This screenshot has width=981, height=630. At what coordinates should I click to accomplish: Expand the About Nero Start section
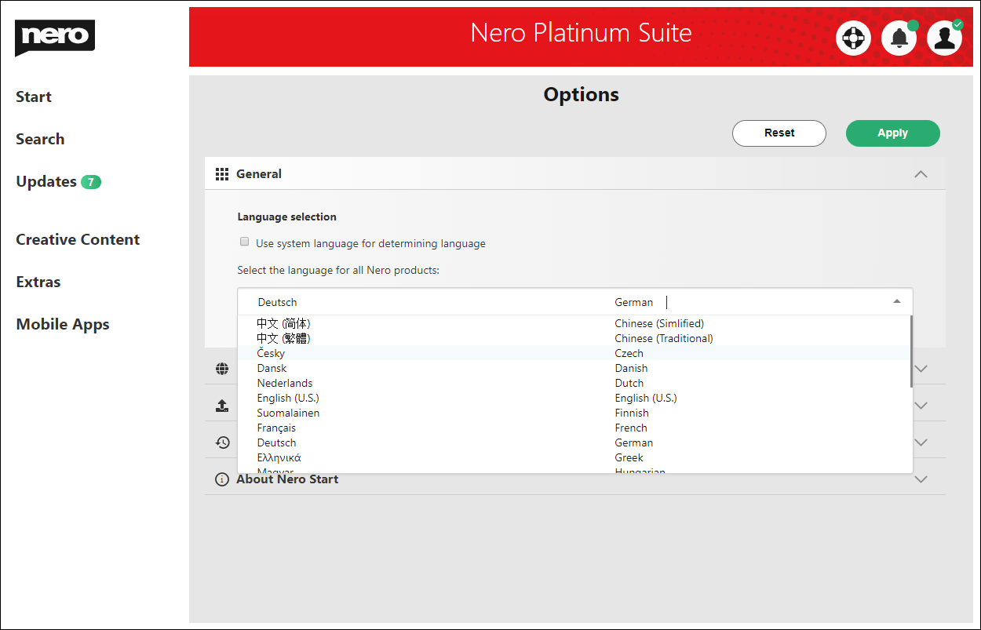click(921, 479)
